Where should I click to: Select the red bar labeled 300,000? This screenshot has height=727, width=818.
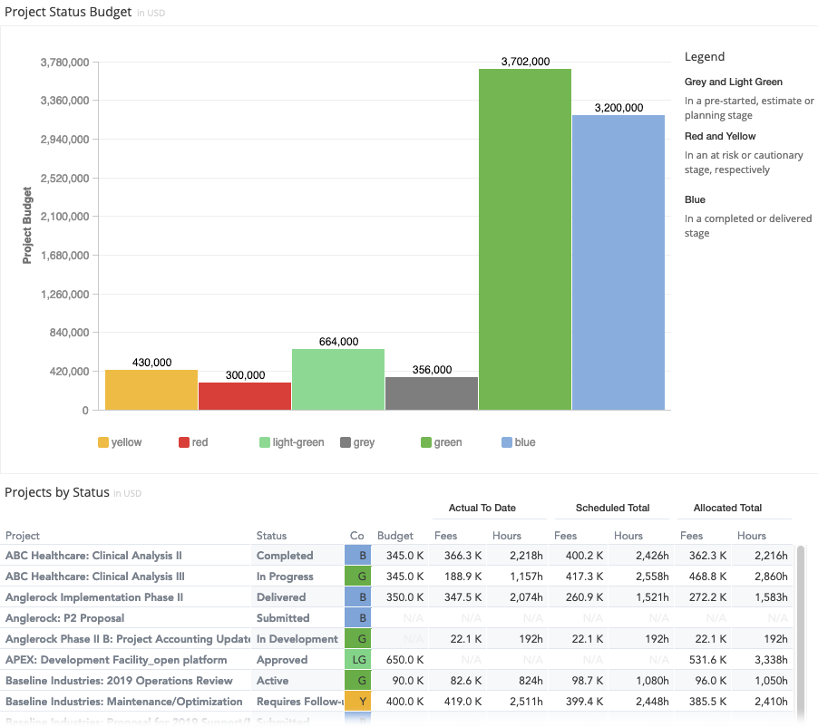245,396
